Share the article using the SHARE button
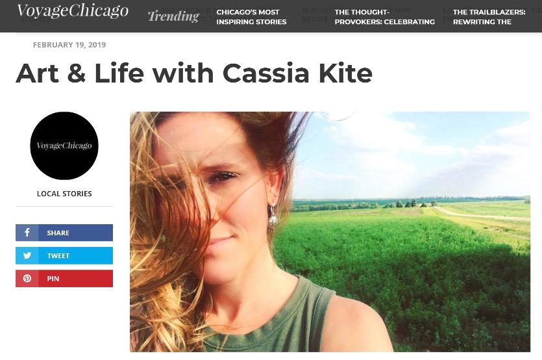542x360 pixels. coord(64,233)
